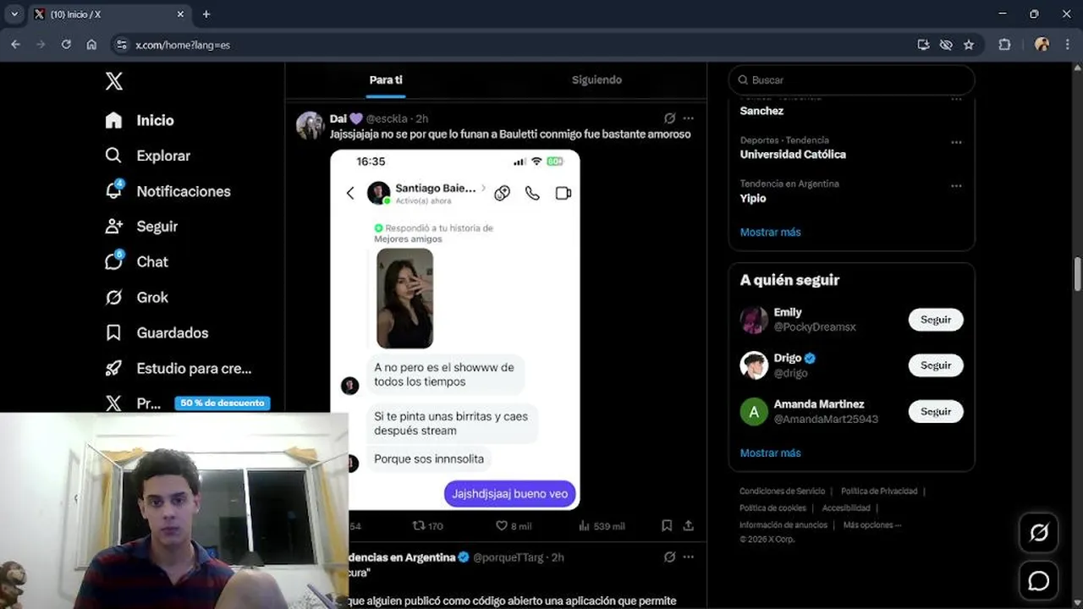This screenshot has height=609, width=1083.
Task: Open the Instagram chat screenshot image
Action: 455,330
